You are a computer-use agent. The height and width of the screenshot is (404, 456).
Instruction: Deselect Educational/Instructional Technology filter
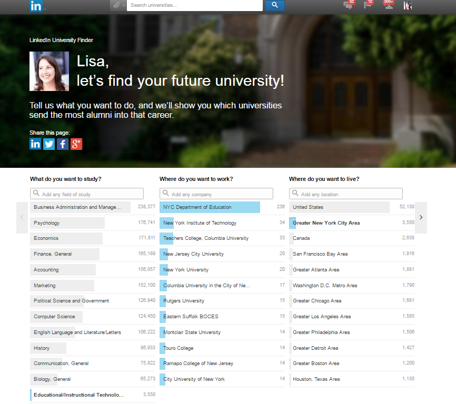pos(93,395)
